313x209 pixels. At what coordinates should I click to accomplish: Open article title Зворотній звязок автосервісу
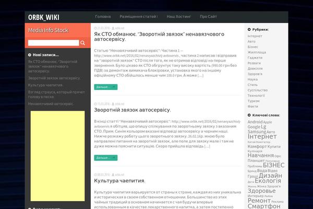click(133, 110)
